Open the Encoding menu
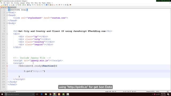 click(17, 3)
